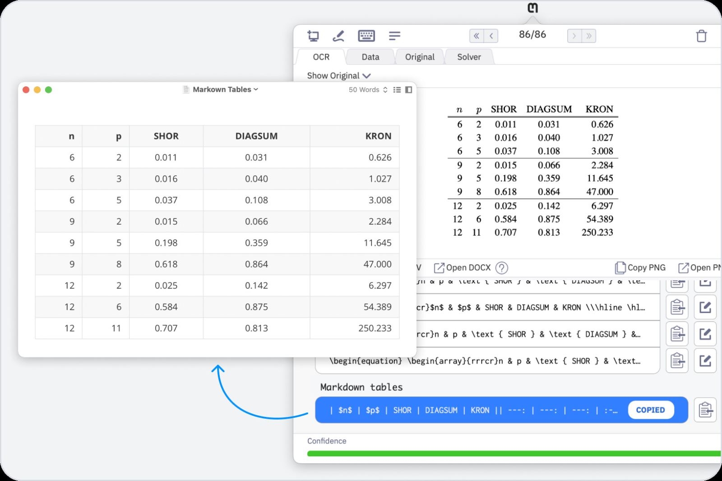
Task: Delete the current snip with the trash icon
Action: pos(702,36)
